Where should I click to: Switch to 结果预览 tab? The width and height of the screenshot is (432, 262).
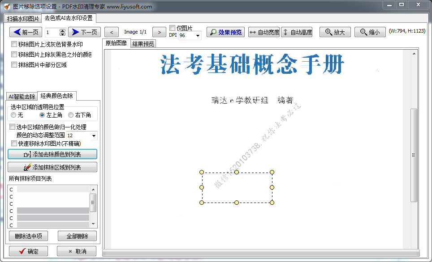[x=143, y=44]
